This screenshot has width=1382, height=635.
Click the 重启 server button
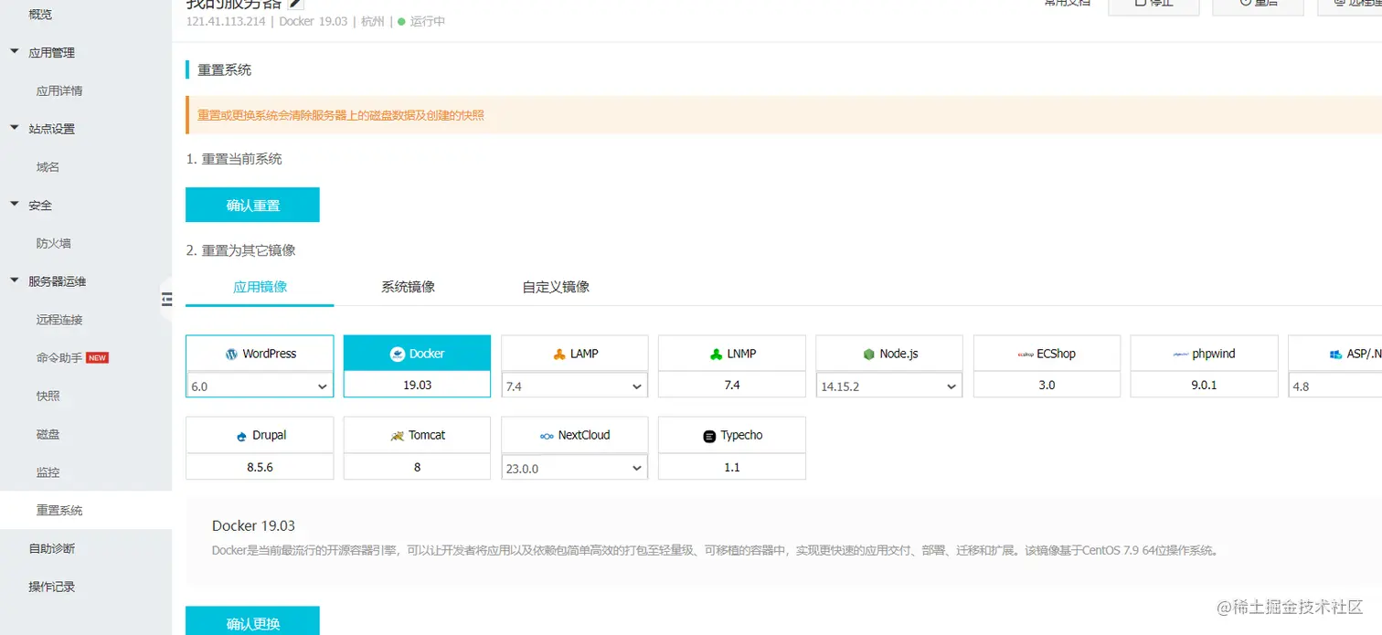pyautogui.click(x=1258, y=5)
